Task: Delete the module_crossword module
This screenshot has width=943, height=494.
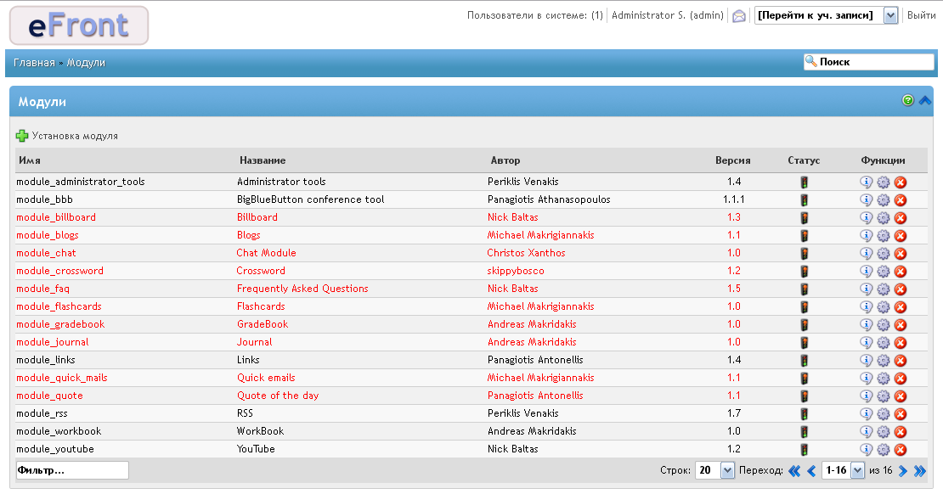Action: [901, 272]
